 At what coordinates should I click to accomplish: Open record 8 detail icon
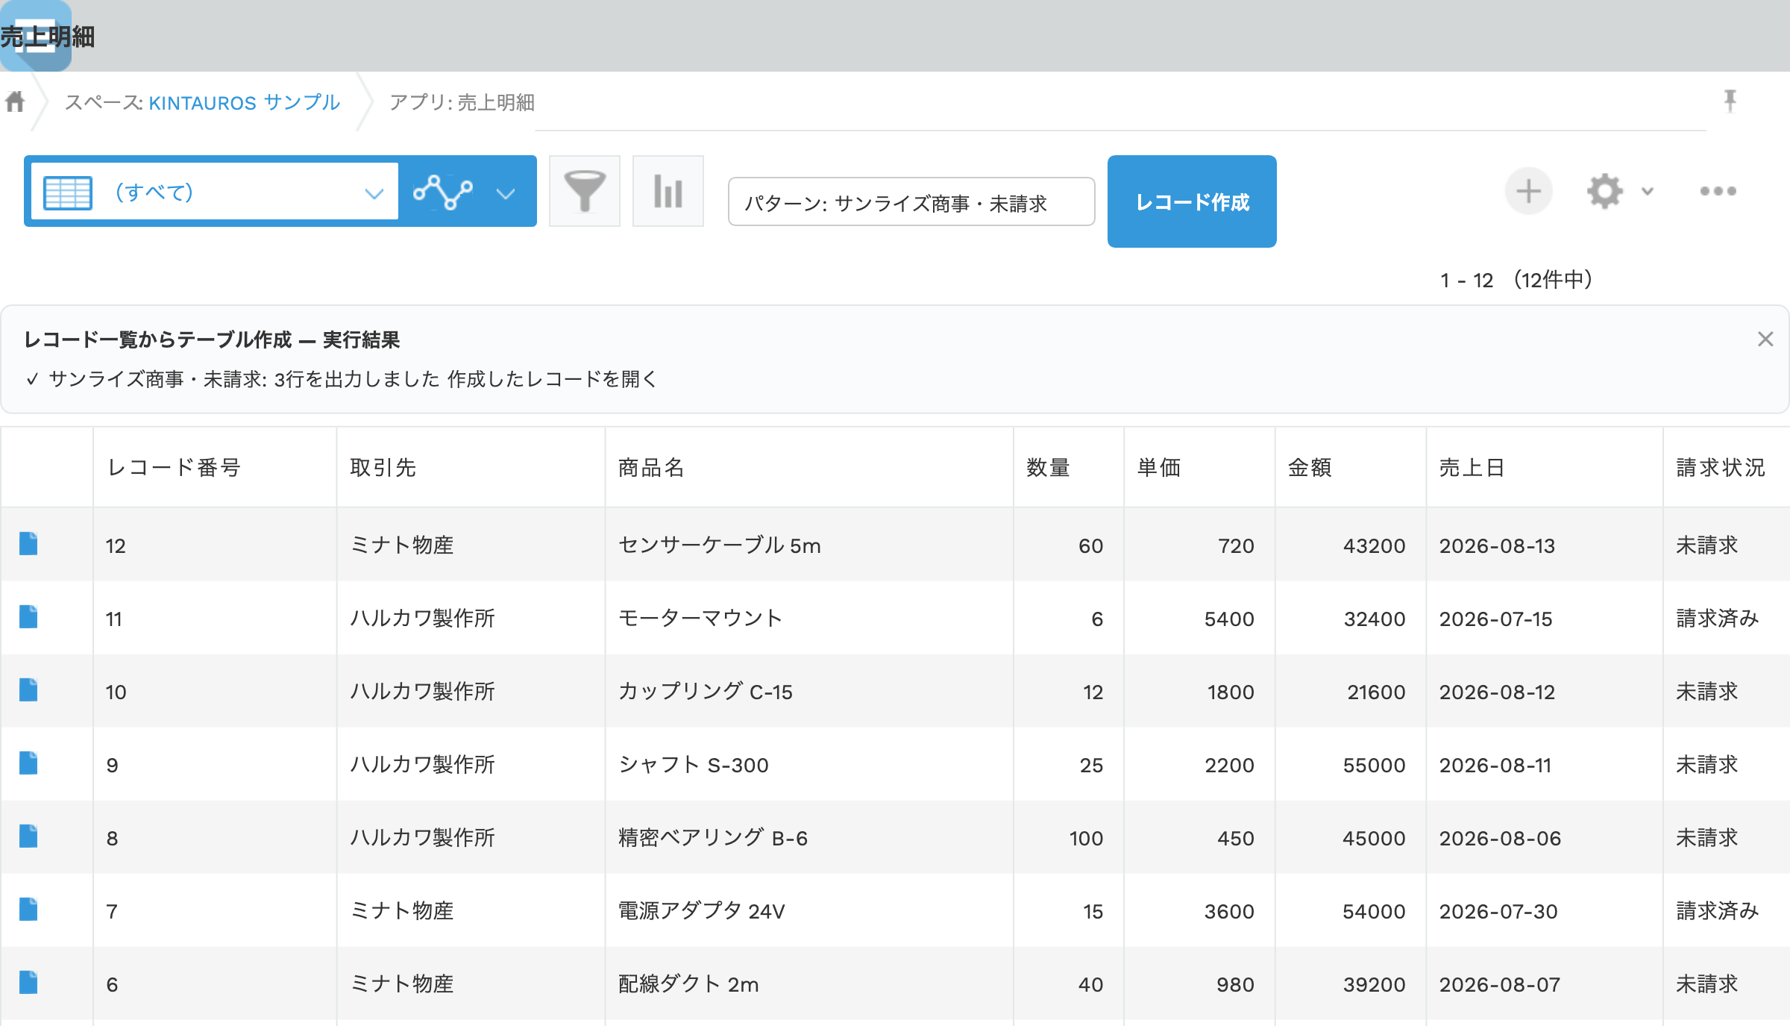28,836
